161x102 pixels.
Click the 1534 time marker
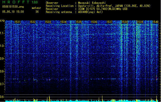(63, 22)
